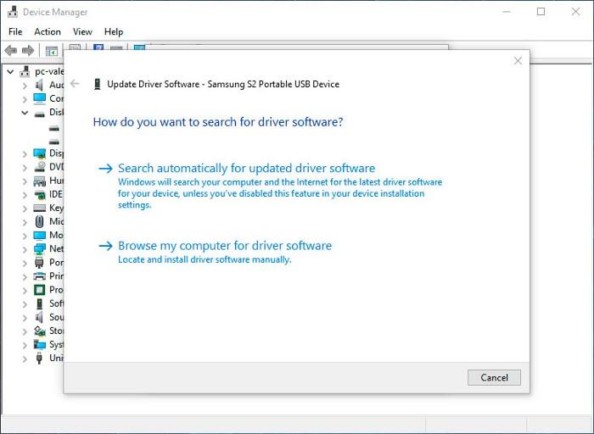Open the Help menu
Screen dimensions: 594x434
pos(114,31)
